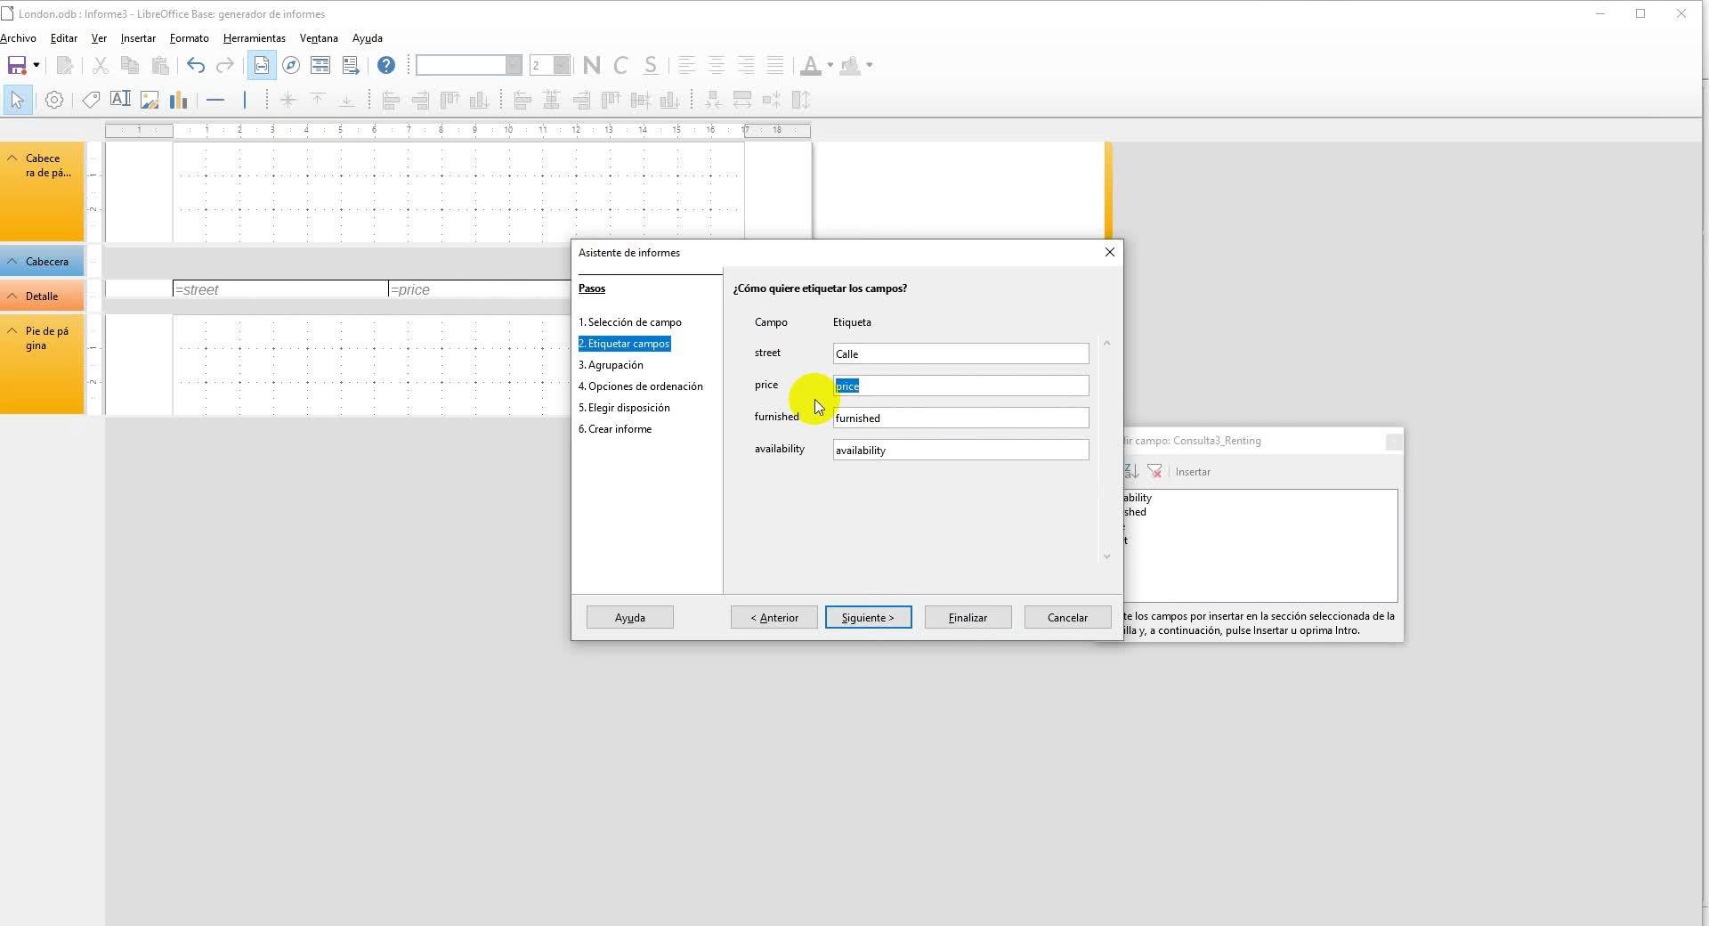Select the Image control tool
1709x926 pixels.
tap(150, 100)
